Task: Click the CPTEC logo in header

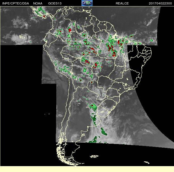Action: tap(87, 3)
